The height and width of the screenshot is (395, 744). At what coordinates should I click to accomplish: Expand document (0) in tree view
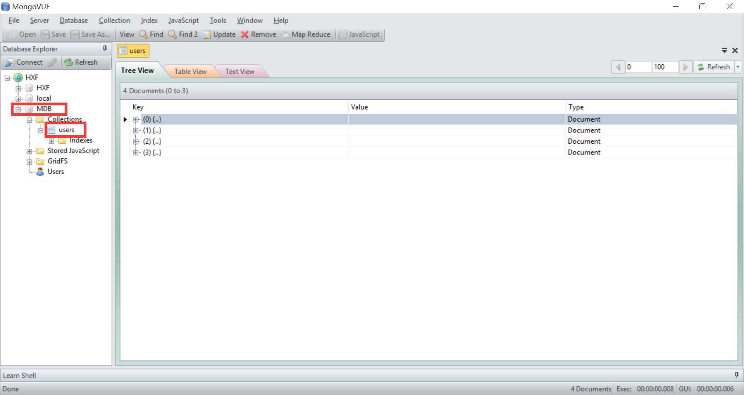click(136, 120)
